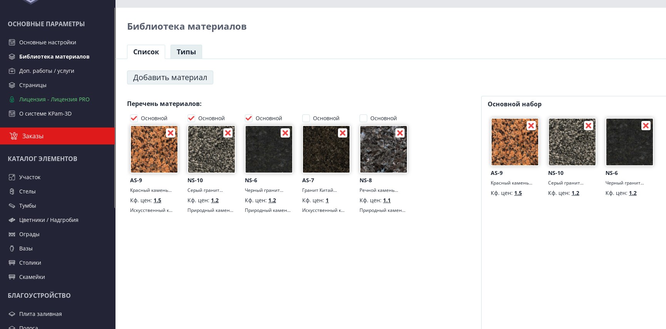
Task: Click the Цветники / Надгробия icon
Action: pos(12,220)
